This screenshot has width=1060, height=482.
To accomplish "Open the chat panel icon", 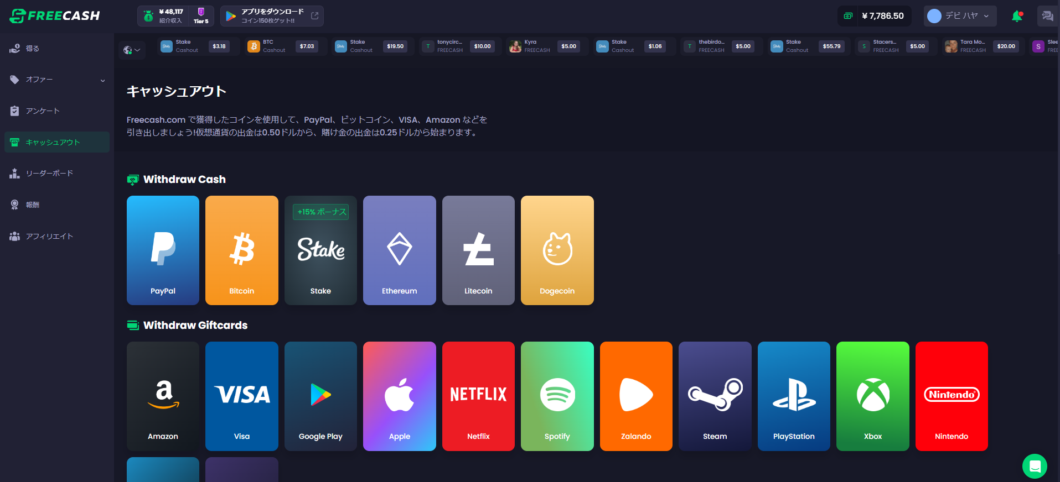I will click(1047, 16).
